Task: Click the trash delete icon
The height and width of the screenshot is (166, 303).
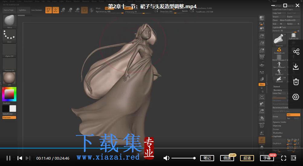Action: click(296, 82)
